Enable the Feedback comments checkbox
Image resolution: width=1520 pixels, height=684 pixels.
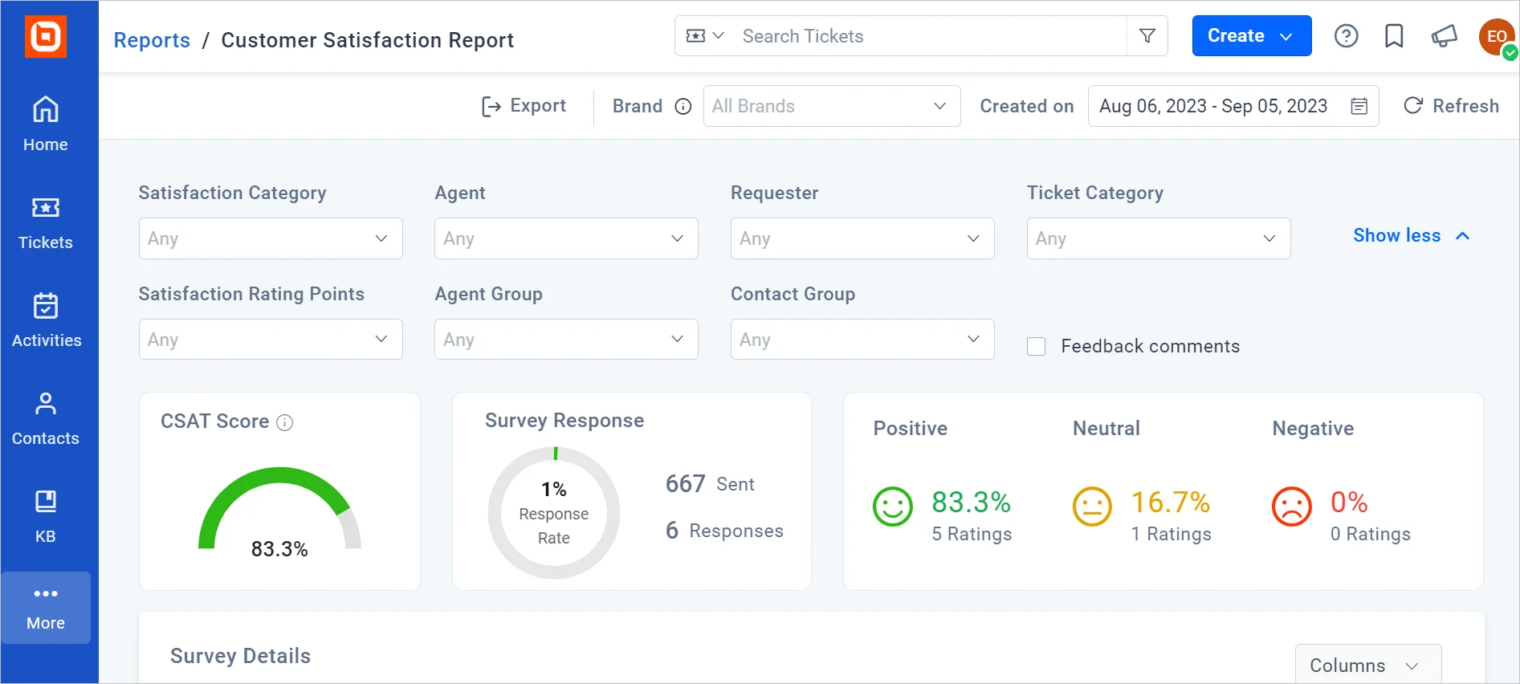(1037, 347)
